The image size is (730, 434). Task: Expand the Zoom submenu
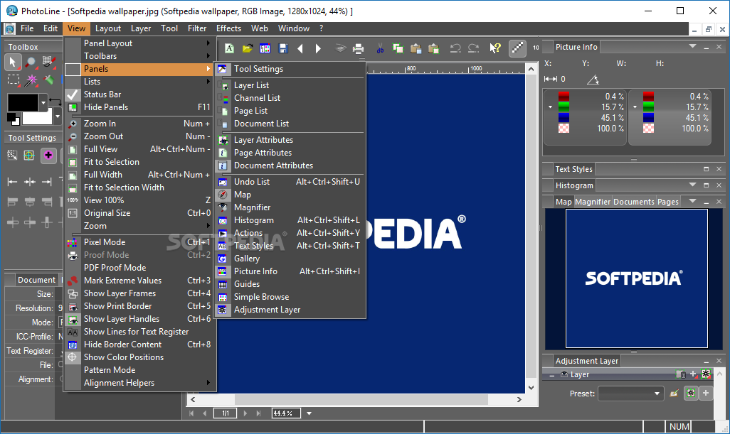pyautogui.click(x=139, y=226)
